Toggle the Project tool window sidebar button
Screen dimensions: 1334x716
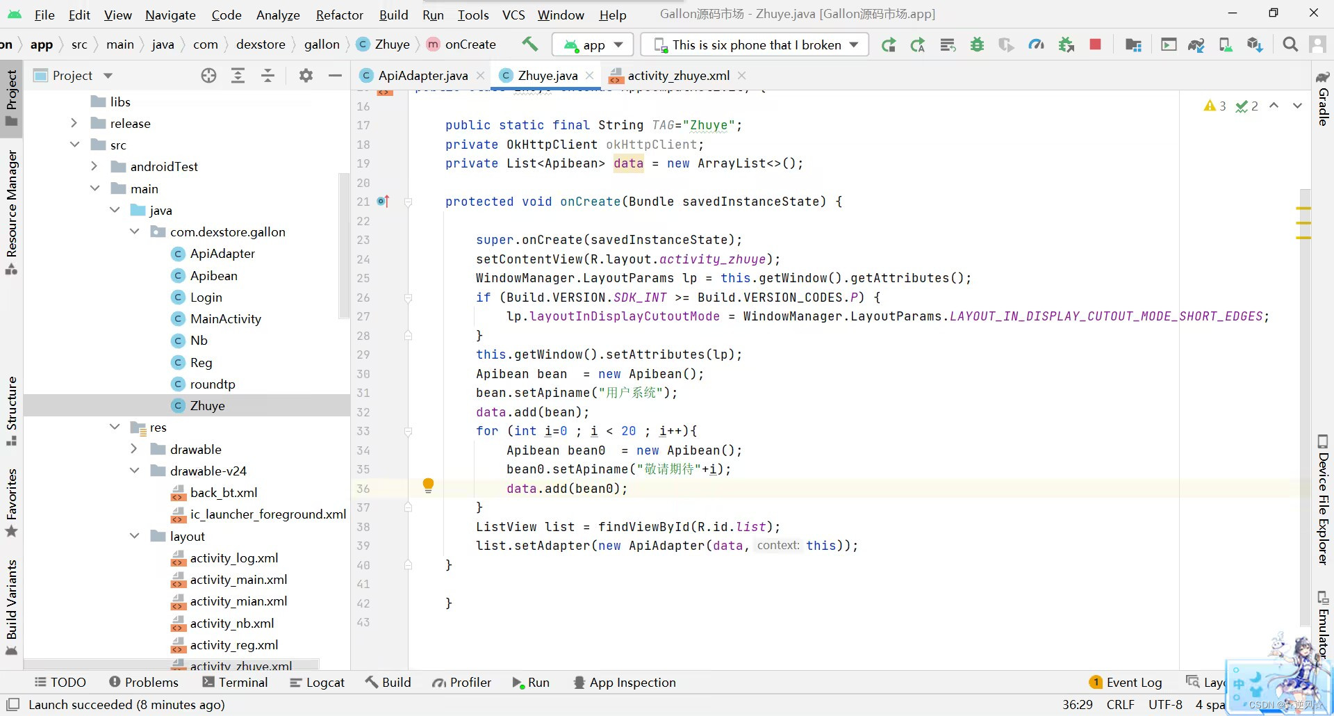[12, 97]
